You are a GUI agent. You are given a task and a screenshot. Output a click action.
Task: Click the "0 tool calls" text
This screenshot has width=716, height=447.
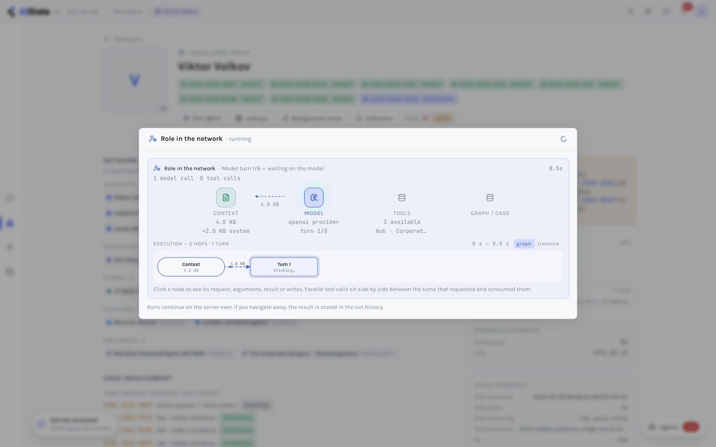coord(220,178)
